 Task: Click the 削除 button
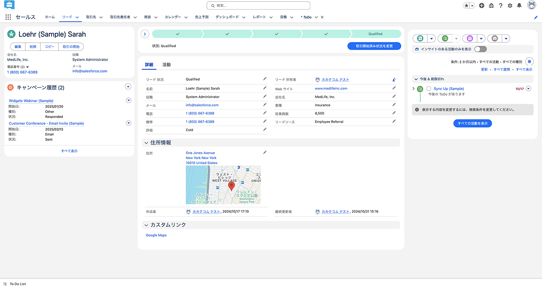33,47
